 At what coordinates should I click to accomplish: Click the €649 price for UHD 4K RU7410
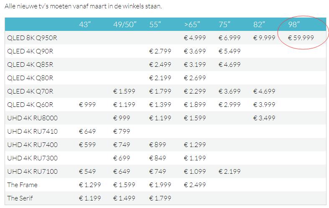click(87, 131)
